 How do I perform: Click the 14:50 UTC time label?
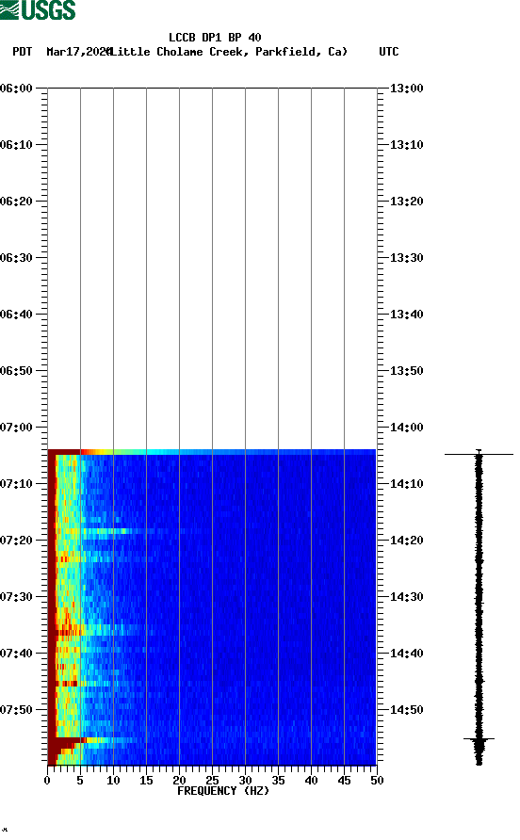coord(406,710)
